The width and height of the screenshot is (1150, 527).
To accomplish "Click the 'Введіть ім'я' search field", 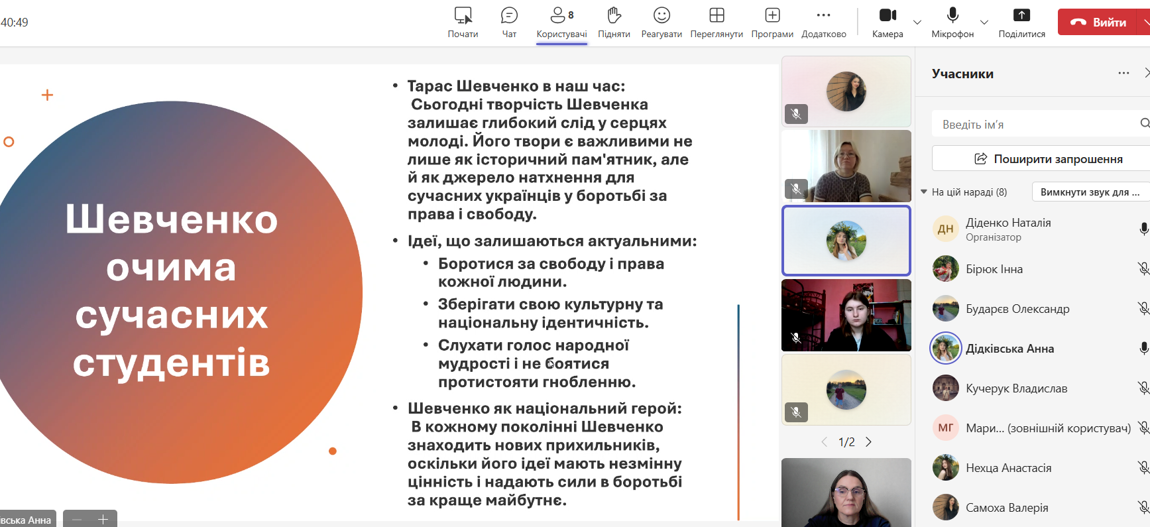I will coord(1034,125).
